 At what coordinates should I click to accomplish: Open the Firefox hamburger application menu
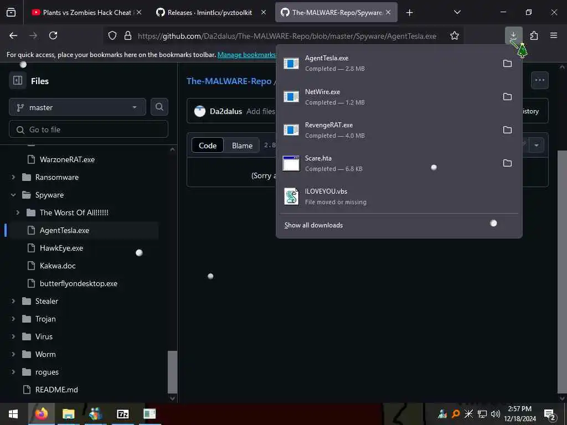[554, 35]
